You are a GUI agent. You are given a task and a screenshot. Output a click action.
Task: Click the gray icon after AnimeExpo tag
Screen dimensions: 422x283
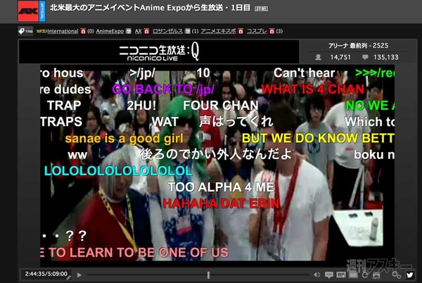tap(129, 31)
